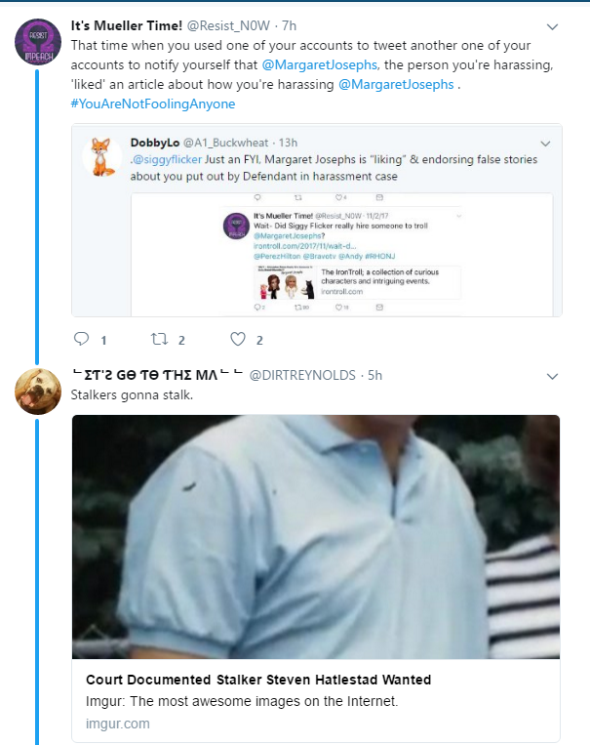Like the It's Mueller Time tweet
Screen dimensions: 590x745
[237, 340]
